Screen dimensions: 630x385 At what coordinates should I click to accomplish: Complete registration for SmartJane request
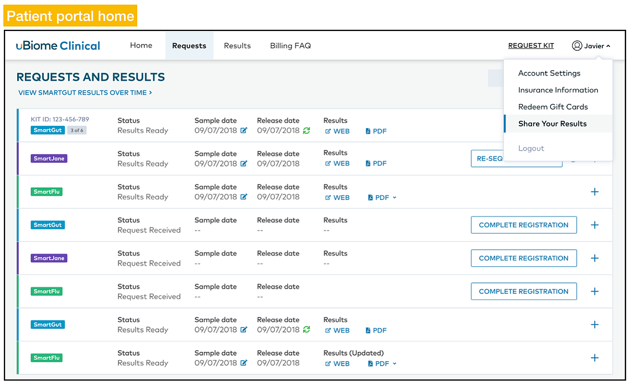[524, 259]
